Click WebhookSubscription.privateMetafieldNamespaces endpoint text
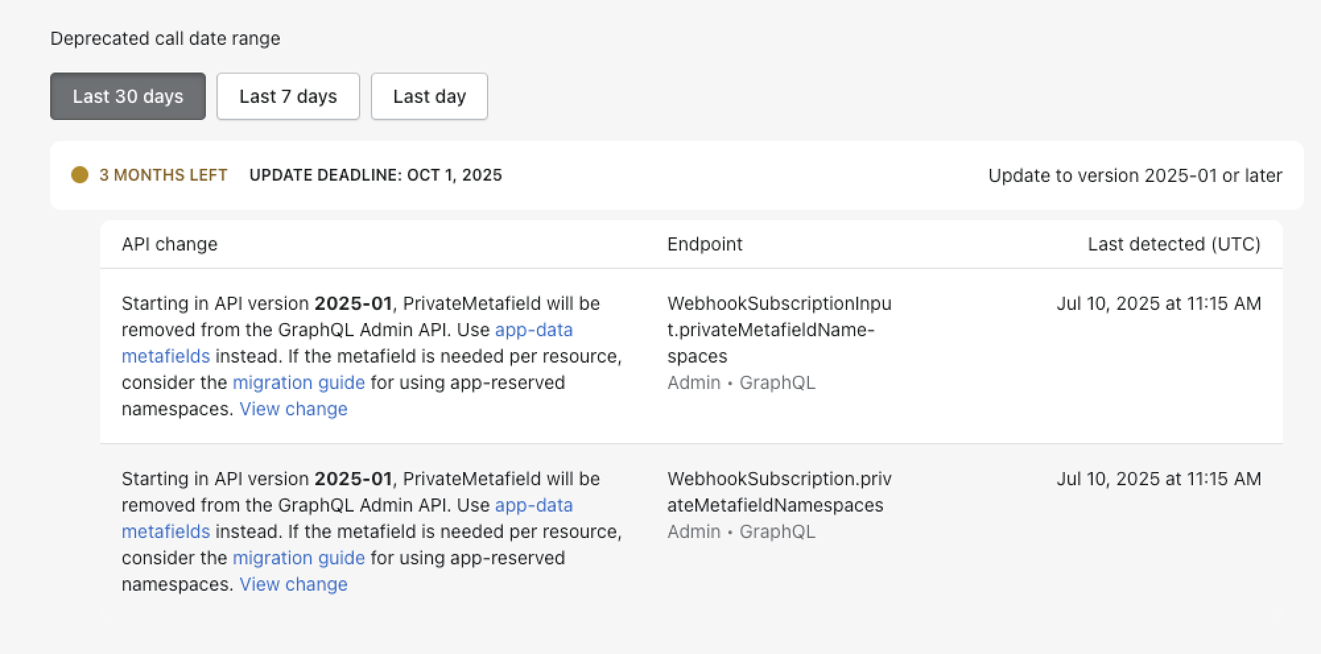1321x654 pixels. coord(779,492)
